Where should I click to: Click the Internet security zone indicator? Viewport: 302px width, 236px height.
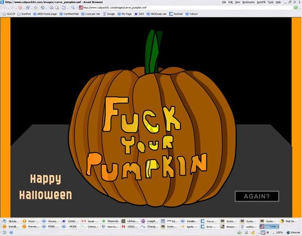tap(293, 233)
